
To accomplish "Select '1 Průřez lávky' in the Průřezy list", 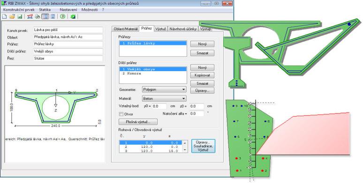I will pos(153,43).
